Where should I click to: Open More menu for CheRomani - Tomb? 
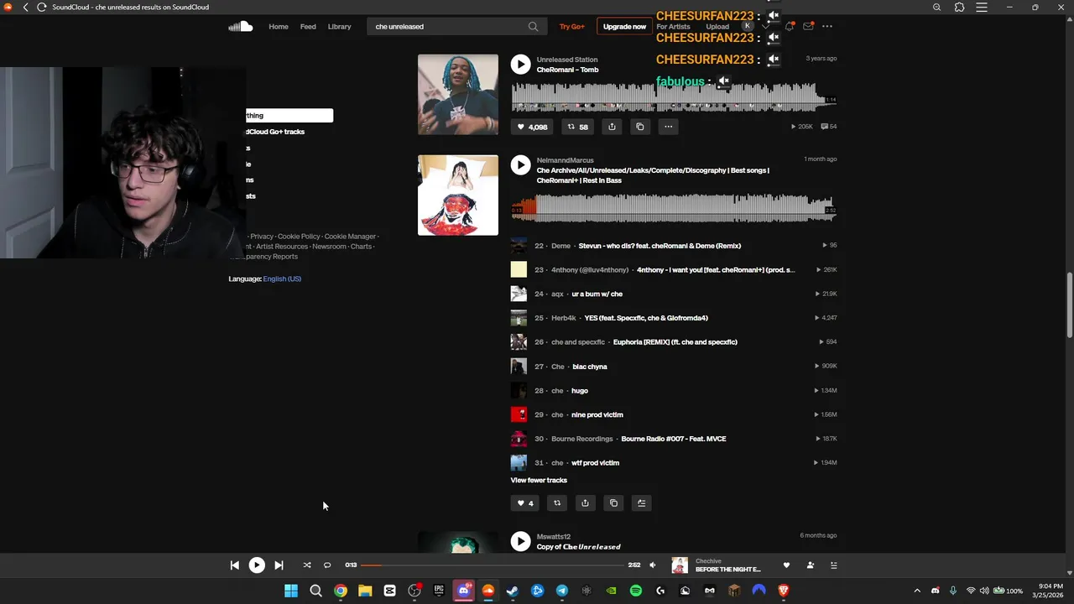669,127
